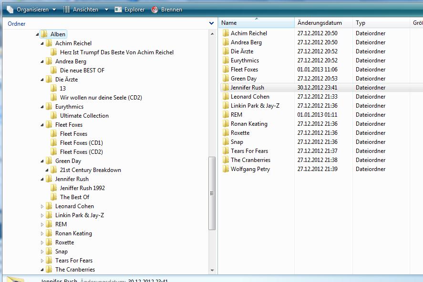Select The Best Of folder in tree
423x282 pixels.
(70, 197)
